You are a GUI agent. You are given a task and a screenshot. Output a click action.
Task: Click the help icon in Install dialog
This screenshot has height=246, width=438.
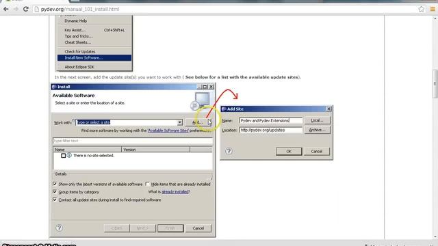59,228
